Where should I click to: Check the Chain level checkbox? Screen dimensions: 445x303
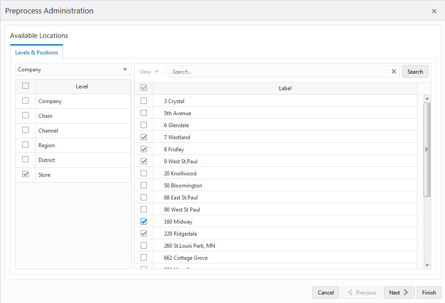tap(25, 115)
